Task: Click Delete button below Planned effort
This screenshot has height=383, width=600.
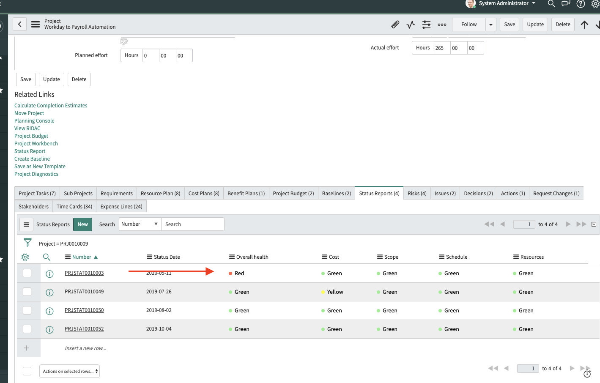Action: (79, 79)
